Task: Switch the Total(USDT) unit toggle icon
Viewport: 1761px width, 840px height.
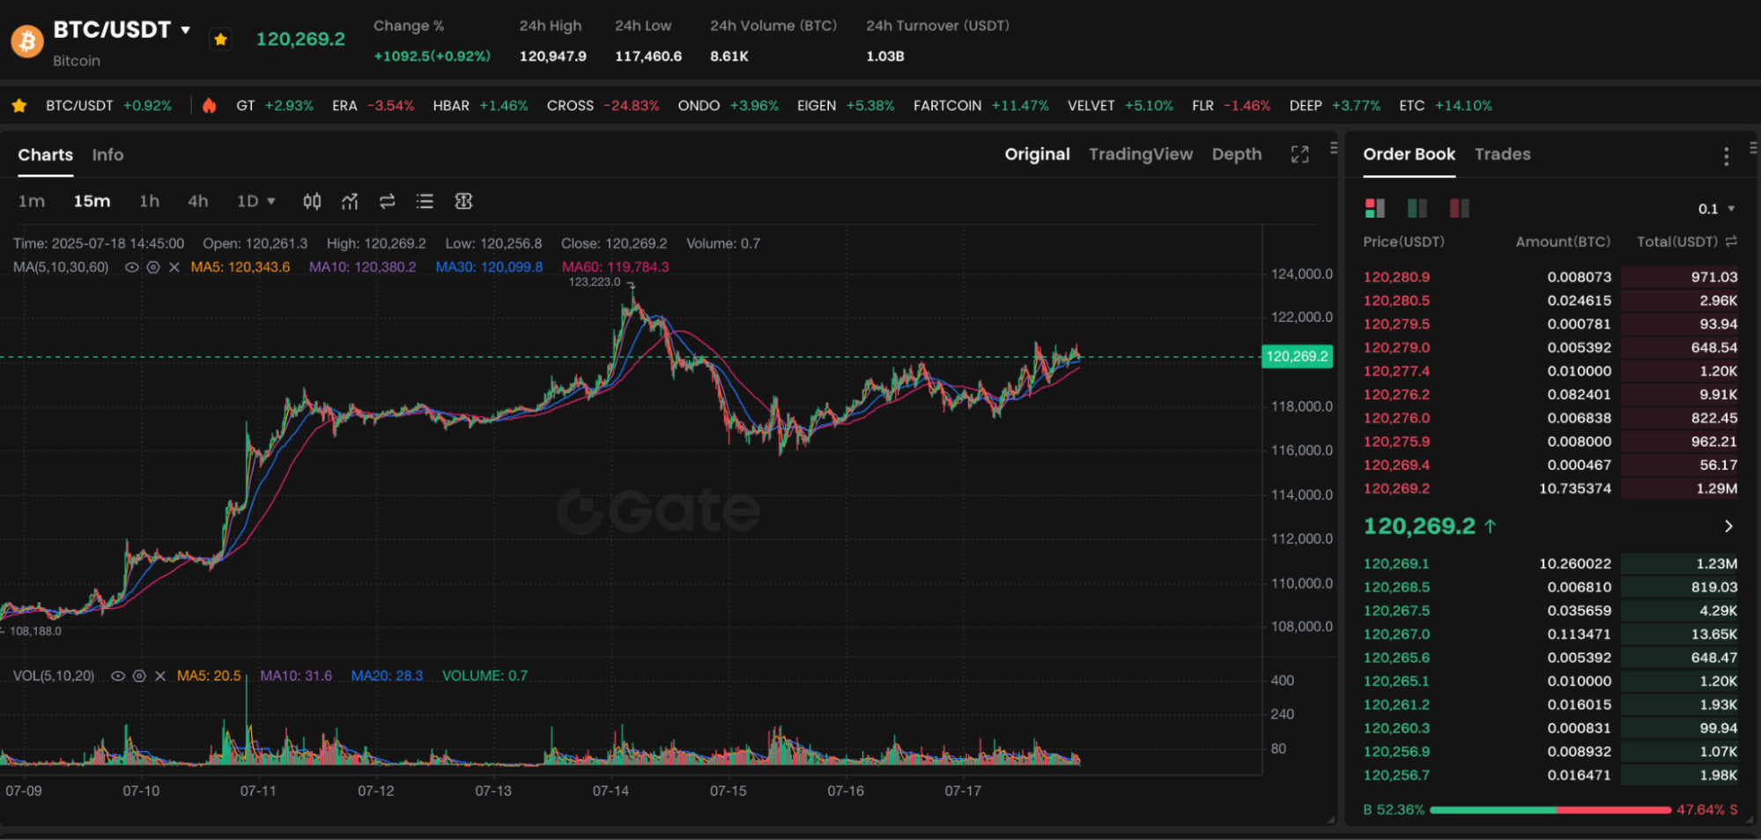Action: 1731,242
